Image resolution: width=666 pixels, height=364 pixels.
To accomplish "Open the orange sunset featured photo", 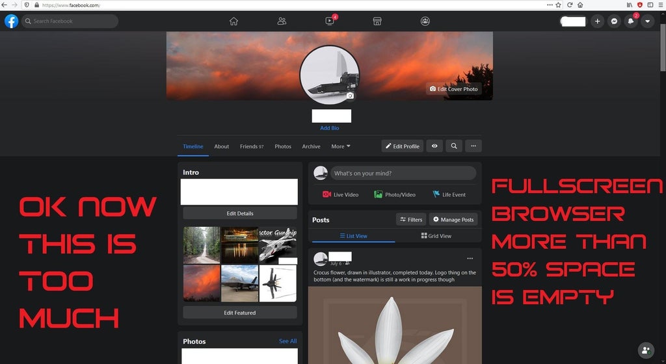I will 202,283.
